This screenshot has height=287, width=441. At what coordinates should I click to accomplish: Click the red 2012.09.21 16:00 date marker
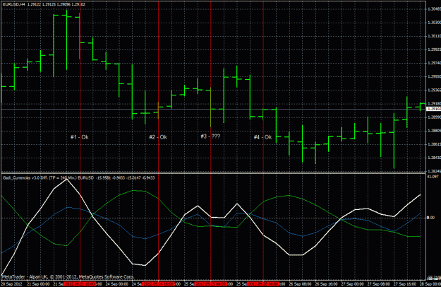[x=80, y=284]
